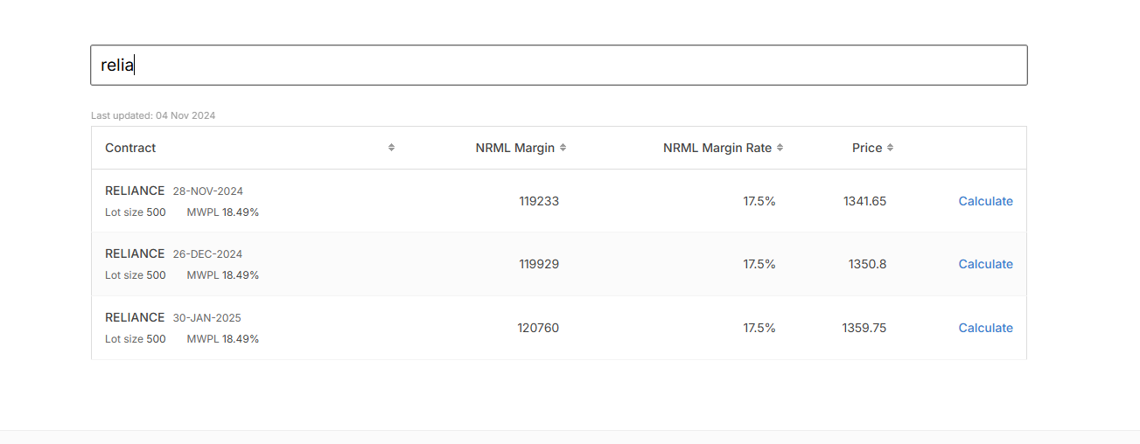Click the 120760 margin value
The width and height of the screenshot is (1140, 444).
pyautogui.click(x=538, y=328)
